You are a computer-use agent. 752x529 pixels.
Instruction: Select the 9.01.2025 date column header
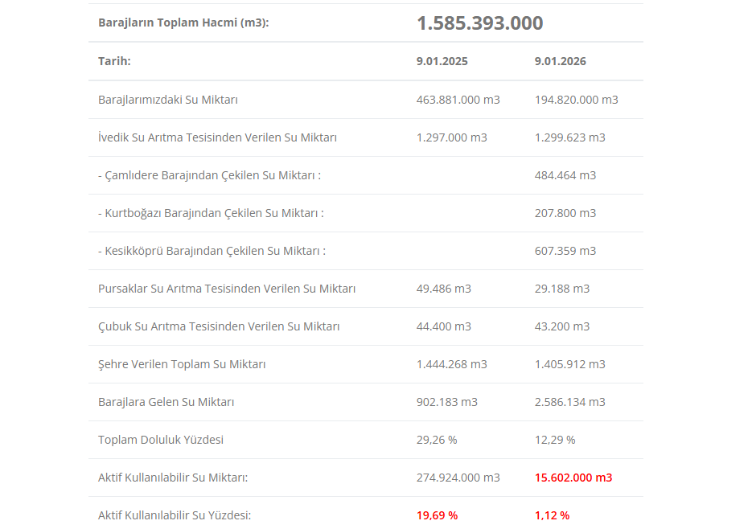tap(442, 61)
